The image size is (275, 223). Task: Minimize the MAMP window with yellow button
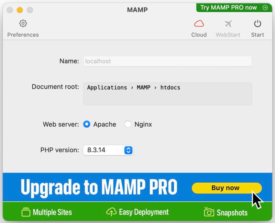(20, 10)
